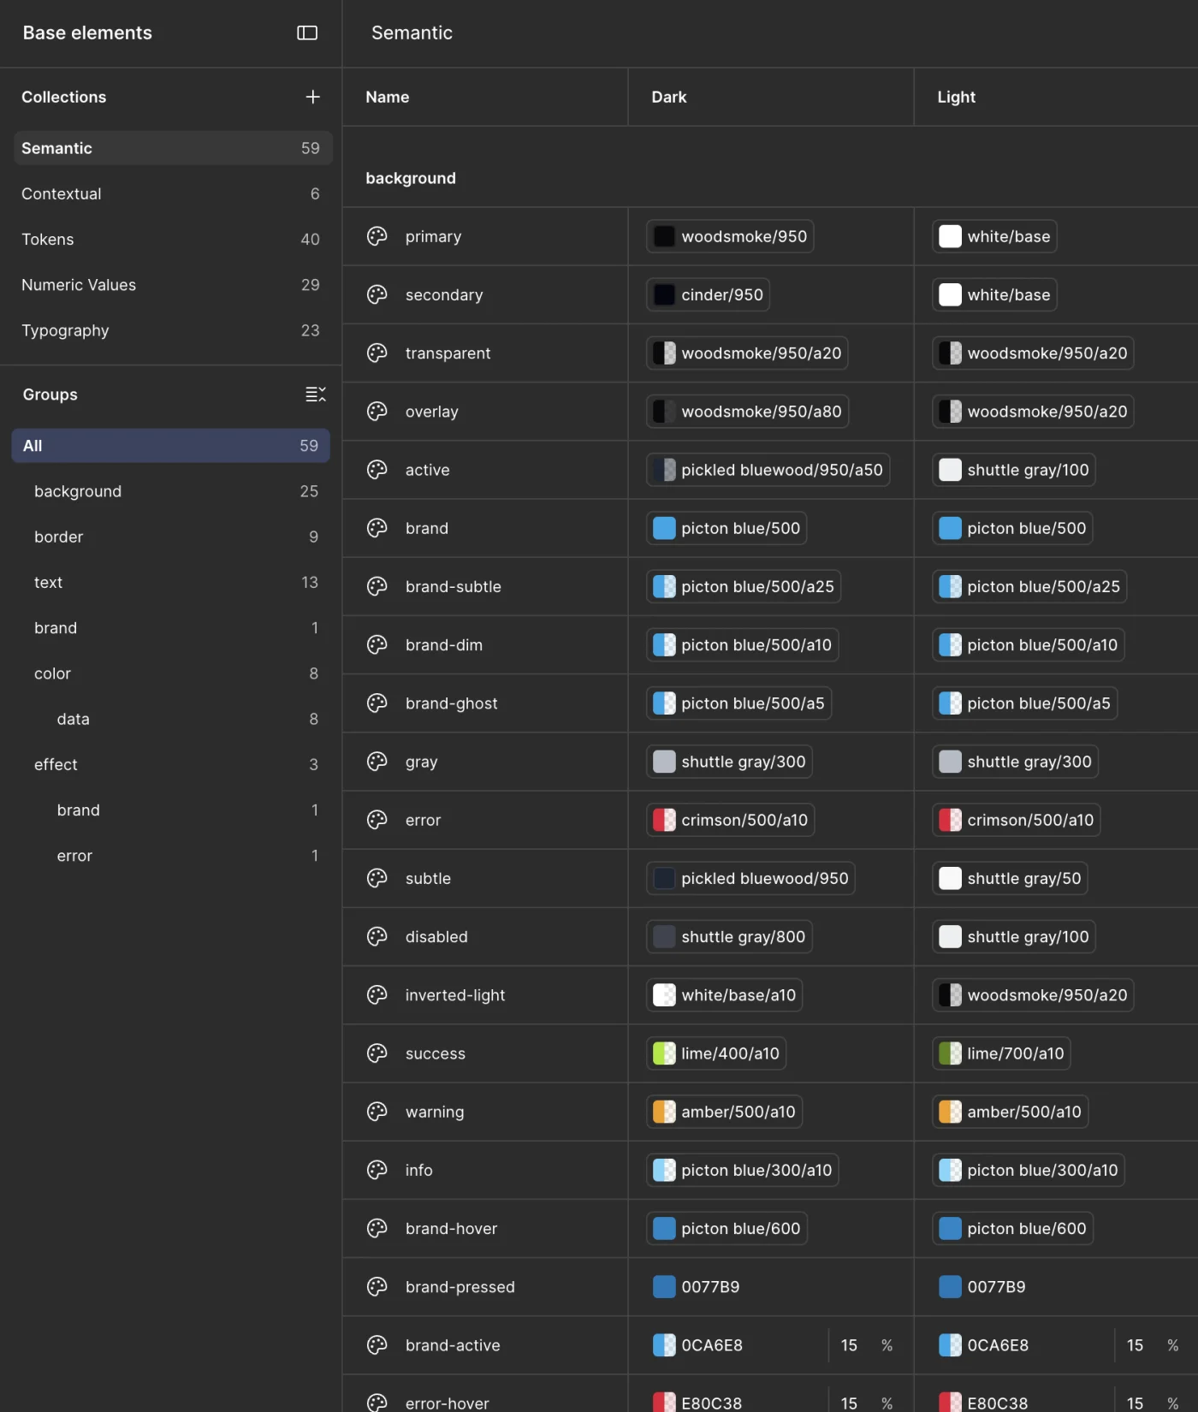Select the error subgroup under effect
The image size is (1198, 1412).
pos(171,856)
